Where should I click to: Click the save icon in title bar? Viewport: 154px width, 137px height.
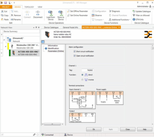pyautogui.click(x=5, y=2)
